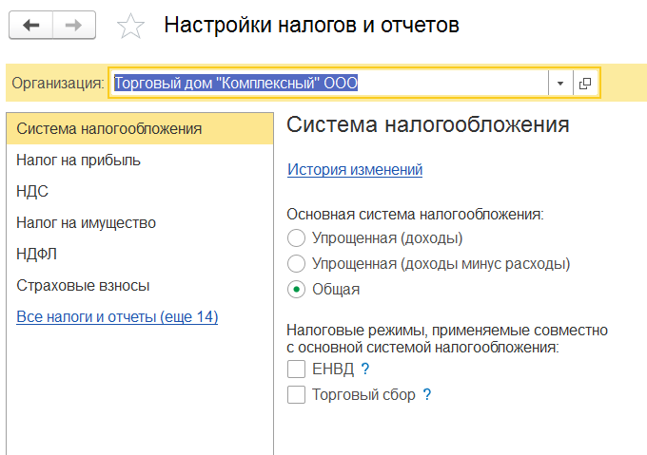Click question mark help next to Торговый сбор
647x455 pixels.
427,394
